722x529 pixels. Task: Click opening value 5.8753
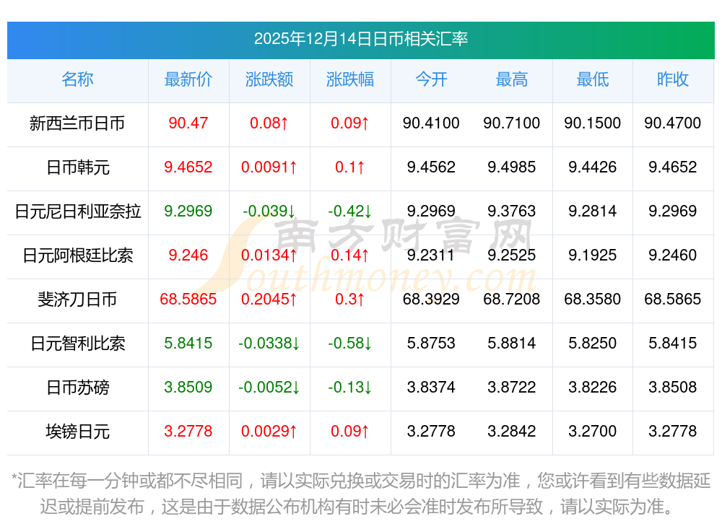point(431,343)
